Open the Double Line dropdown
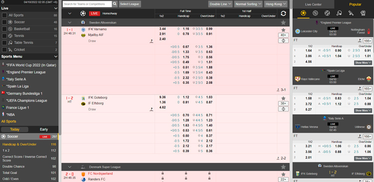 220,4
